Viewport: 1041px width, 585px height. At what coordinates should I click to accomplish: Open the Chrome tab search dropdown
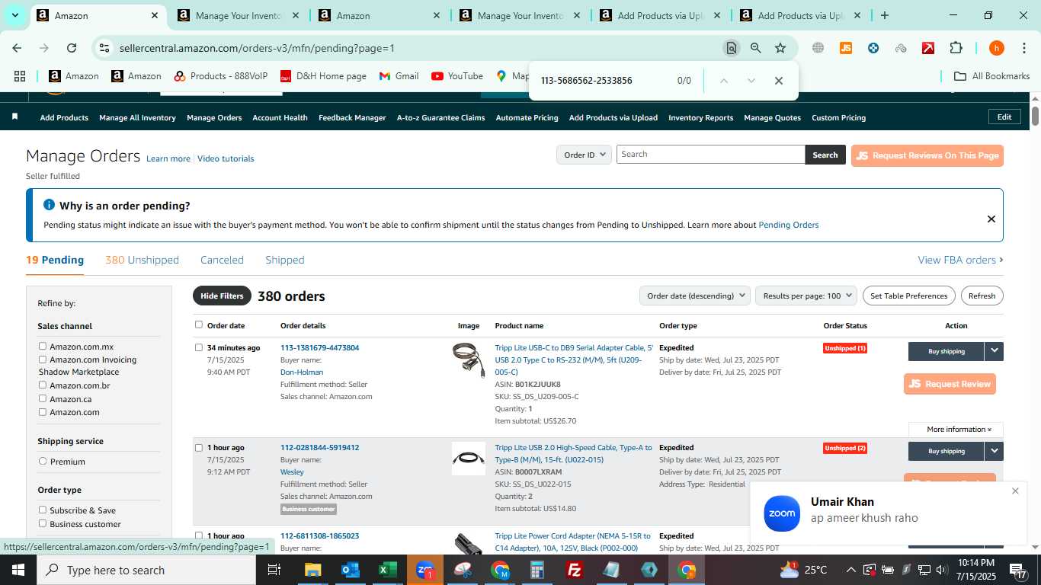tap(15, 15)
